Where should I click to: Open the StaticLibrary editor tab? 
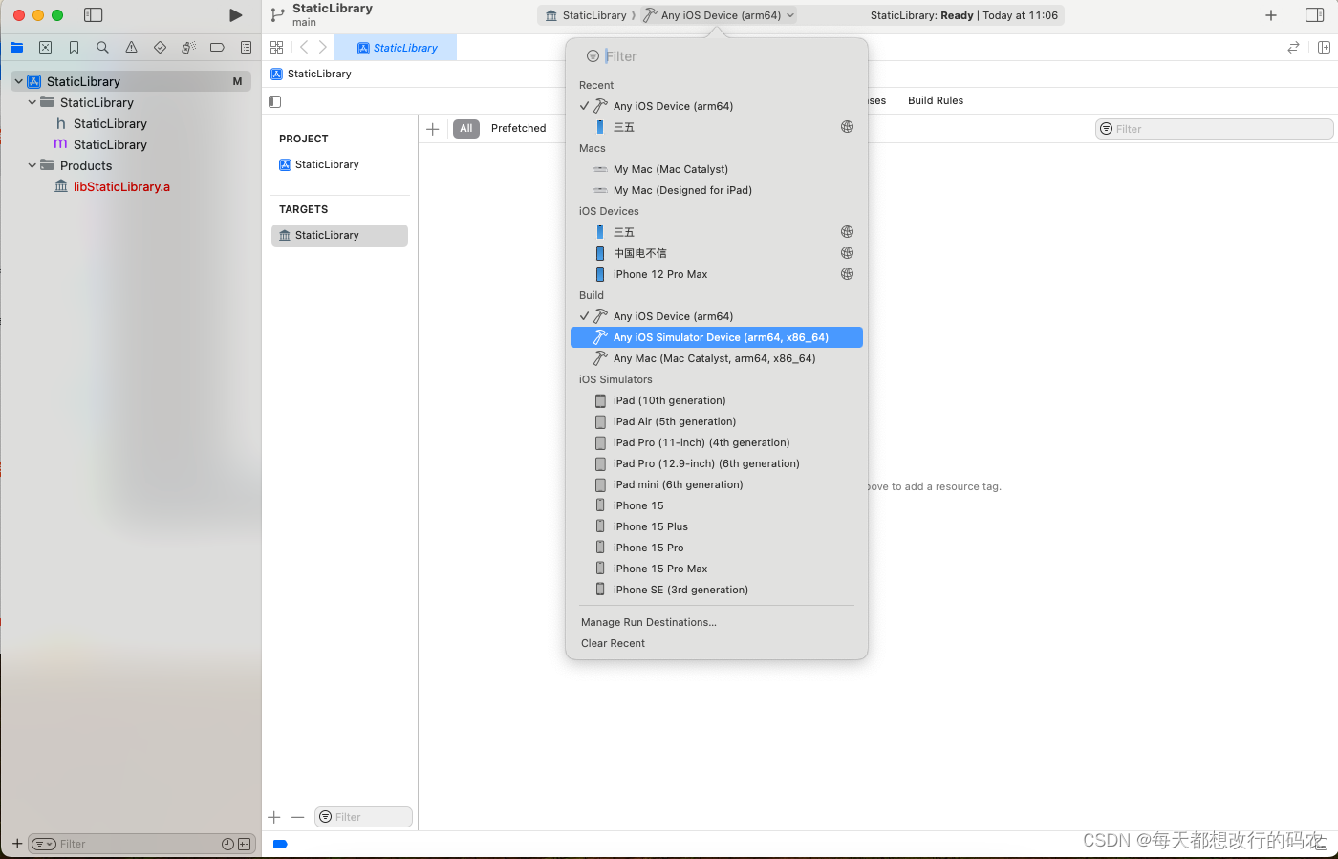[x=396, y=48]
